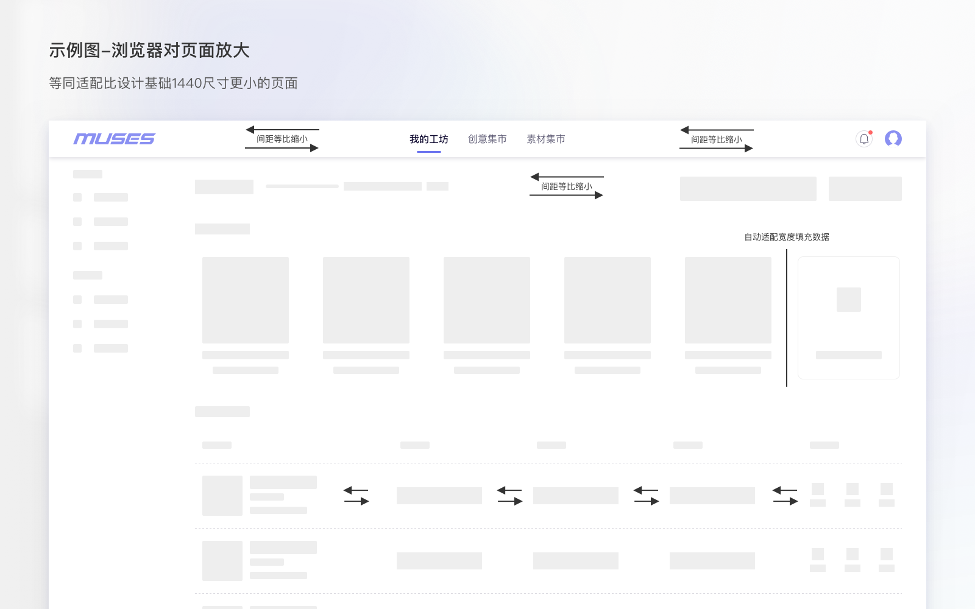Switch to the 创意集市 tab
The image size is (975, 609).
[x=487, y=139]
